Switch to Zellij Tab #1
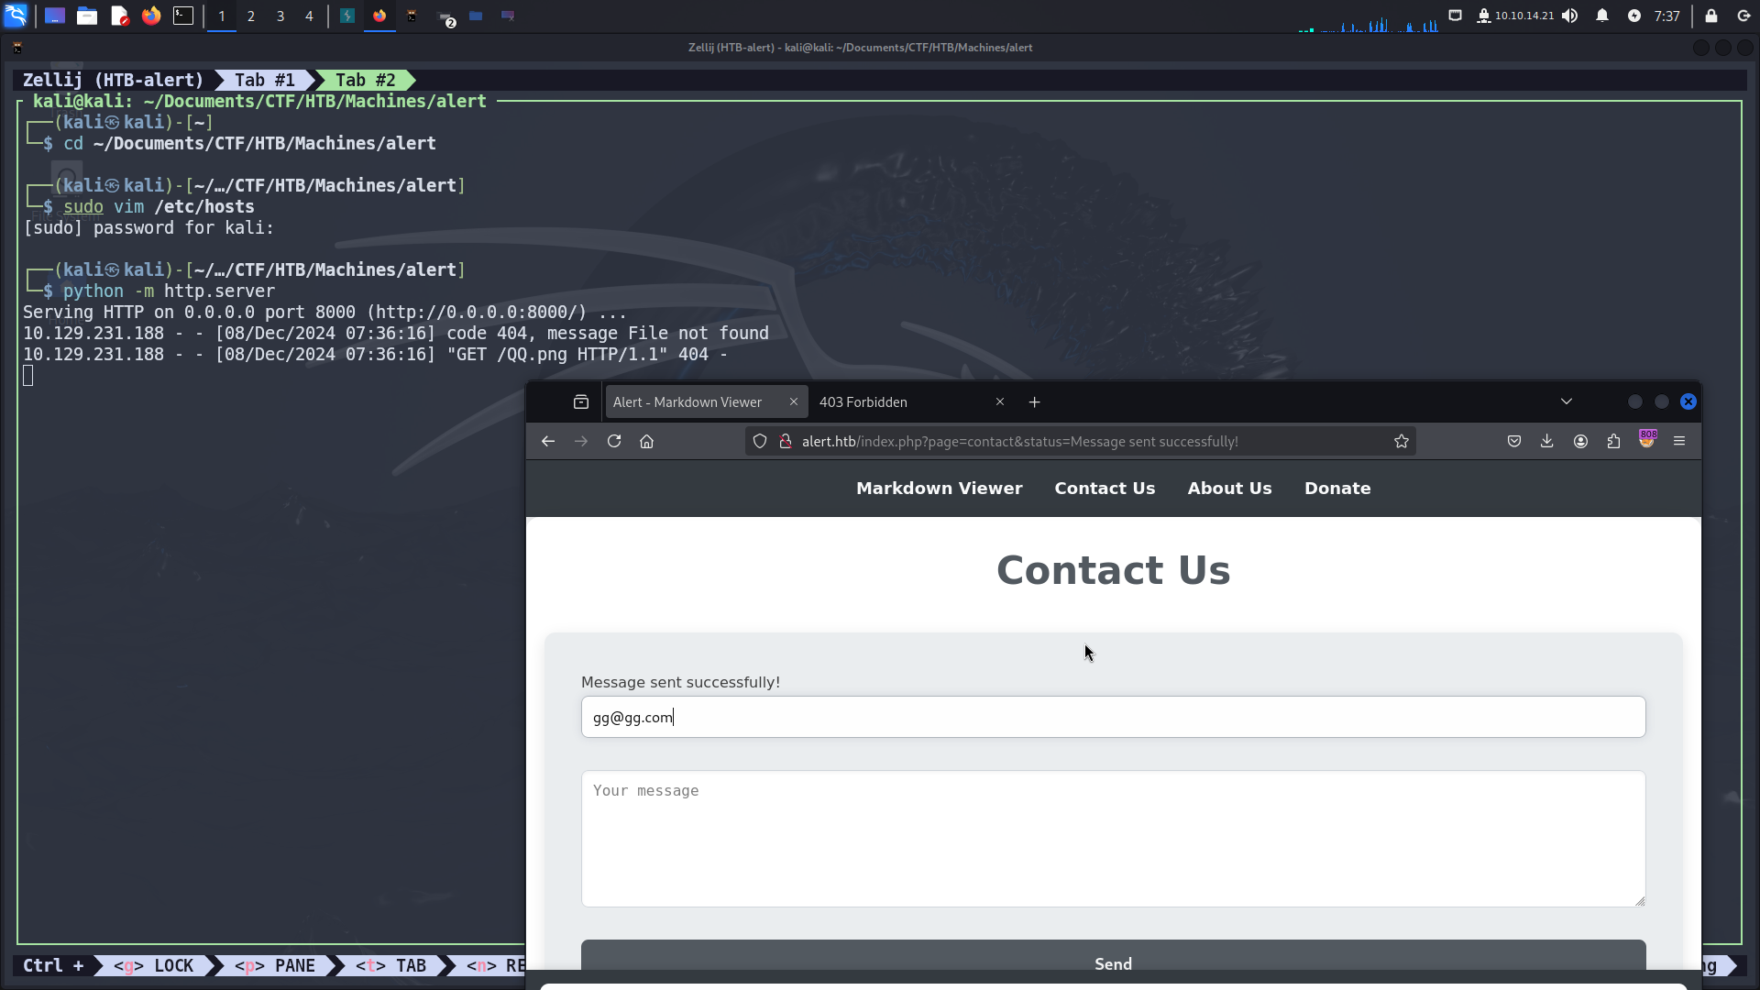 click(264, 81)
